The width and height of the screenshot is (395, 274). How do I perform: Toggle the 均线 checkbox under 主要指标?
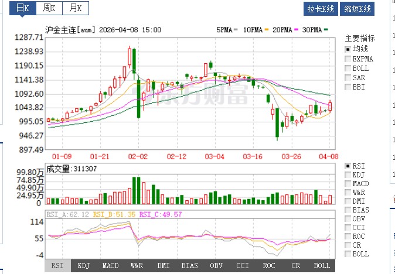(x=348, y=49)
